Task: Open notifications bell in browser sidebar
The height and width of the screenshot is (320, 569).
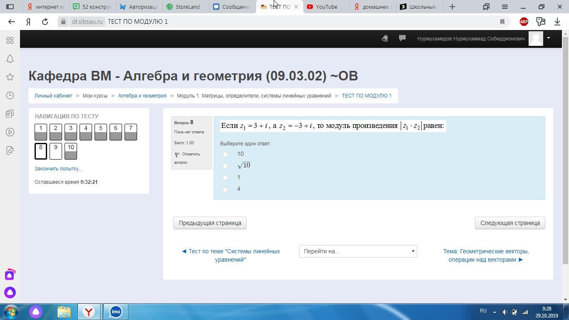Action: (x=10, y=59)
